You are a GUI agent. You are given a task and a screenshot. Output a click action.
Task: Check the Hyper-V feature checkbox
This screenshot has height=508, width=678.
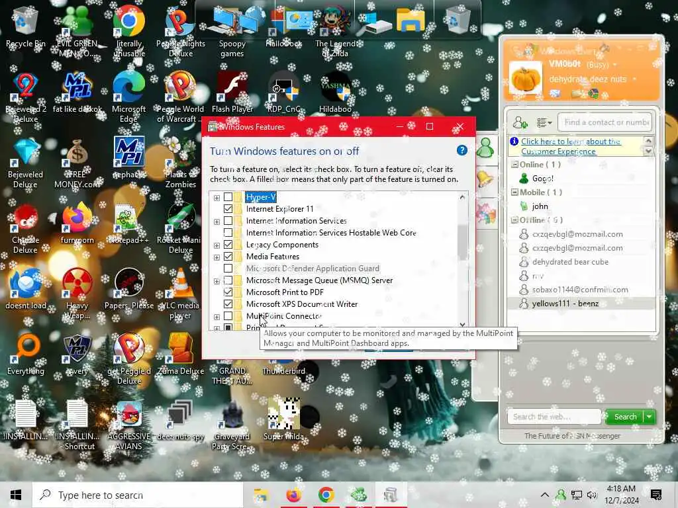(x=228, y=197)
